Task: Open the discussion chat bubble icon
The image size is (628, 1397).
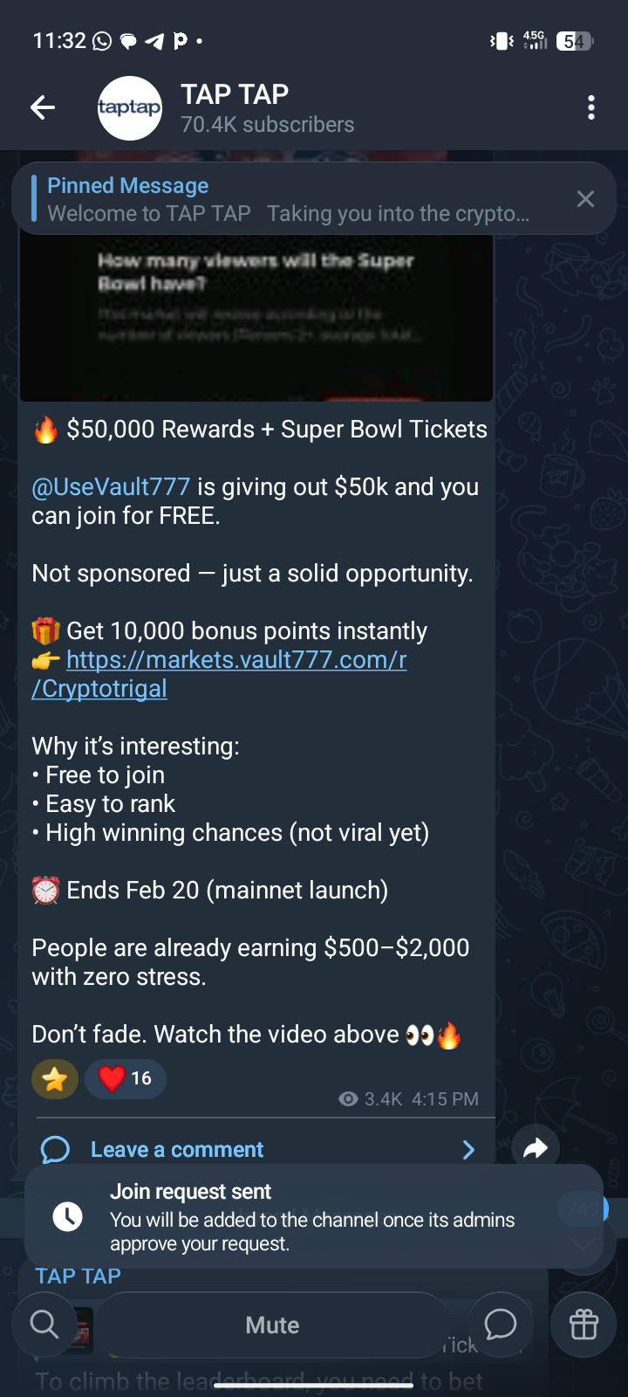Action: 501,1325
